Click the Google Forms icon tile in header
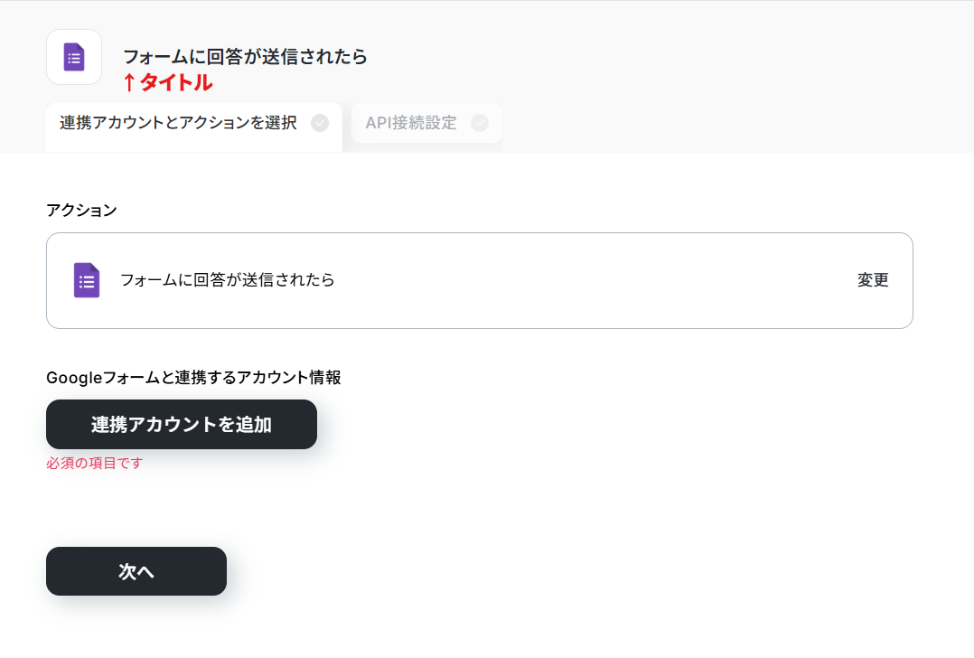 click(74, 57)
